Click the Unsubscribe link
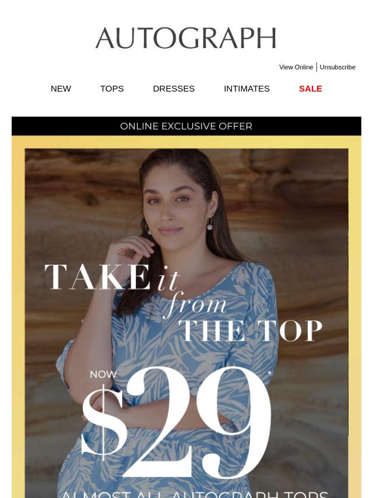 pos(337,67)
